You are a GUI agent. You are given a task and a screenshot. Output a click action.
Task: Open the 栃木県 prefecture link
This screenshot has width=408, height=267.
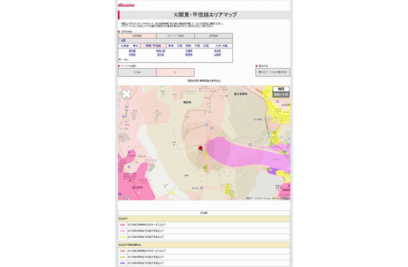tap(161, 55)
